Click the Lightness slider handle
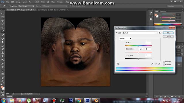 (139, 59)
